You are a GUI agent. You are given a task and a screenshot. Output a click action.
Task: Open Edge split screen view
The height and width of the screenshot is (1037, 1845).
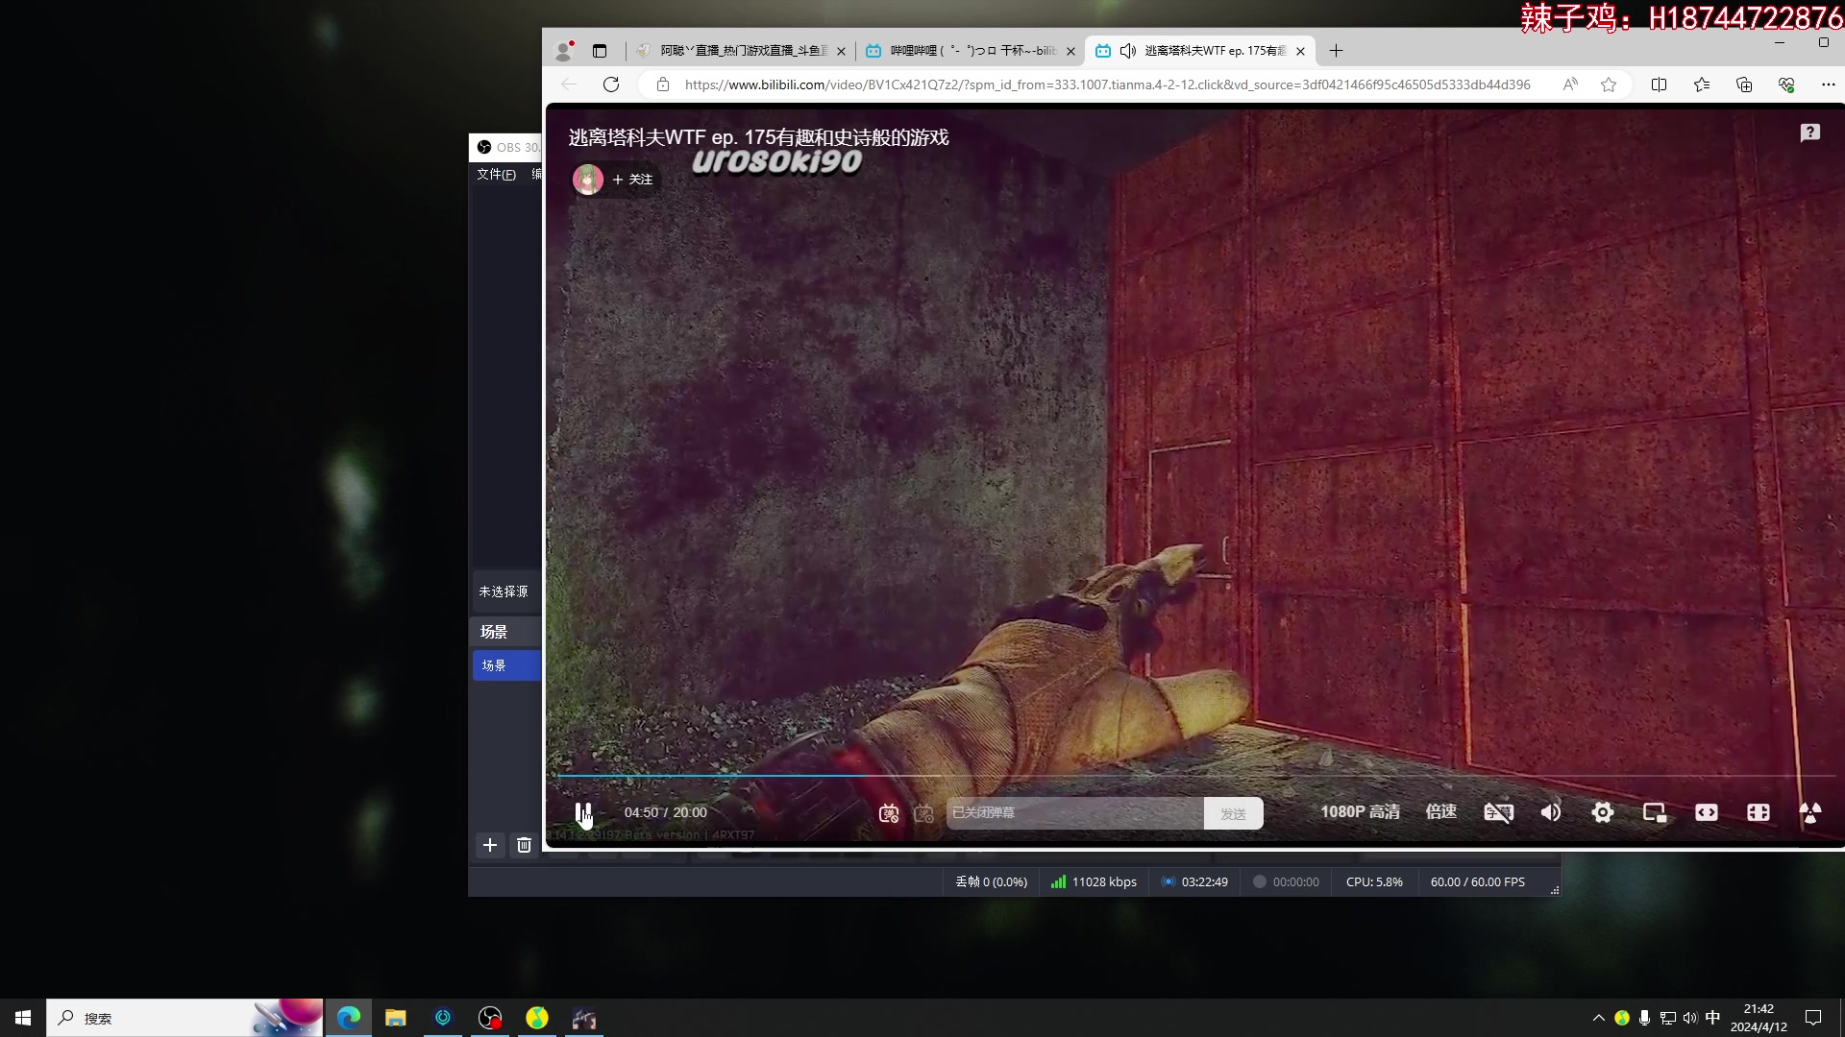(1659, 84)
